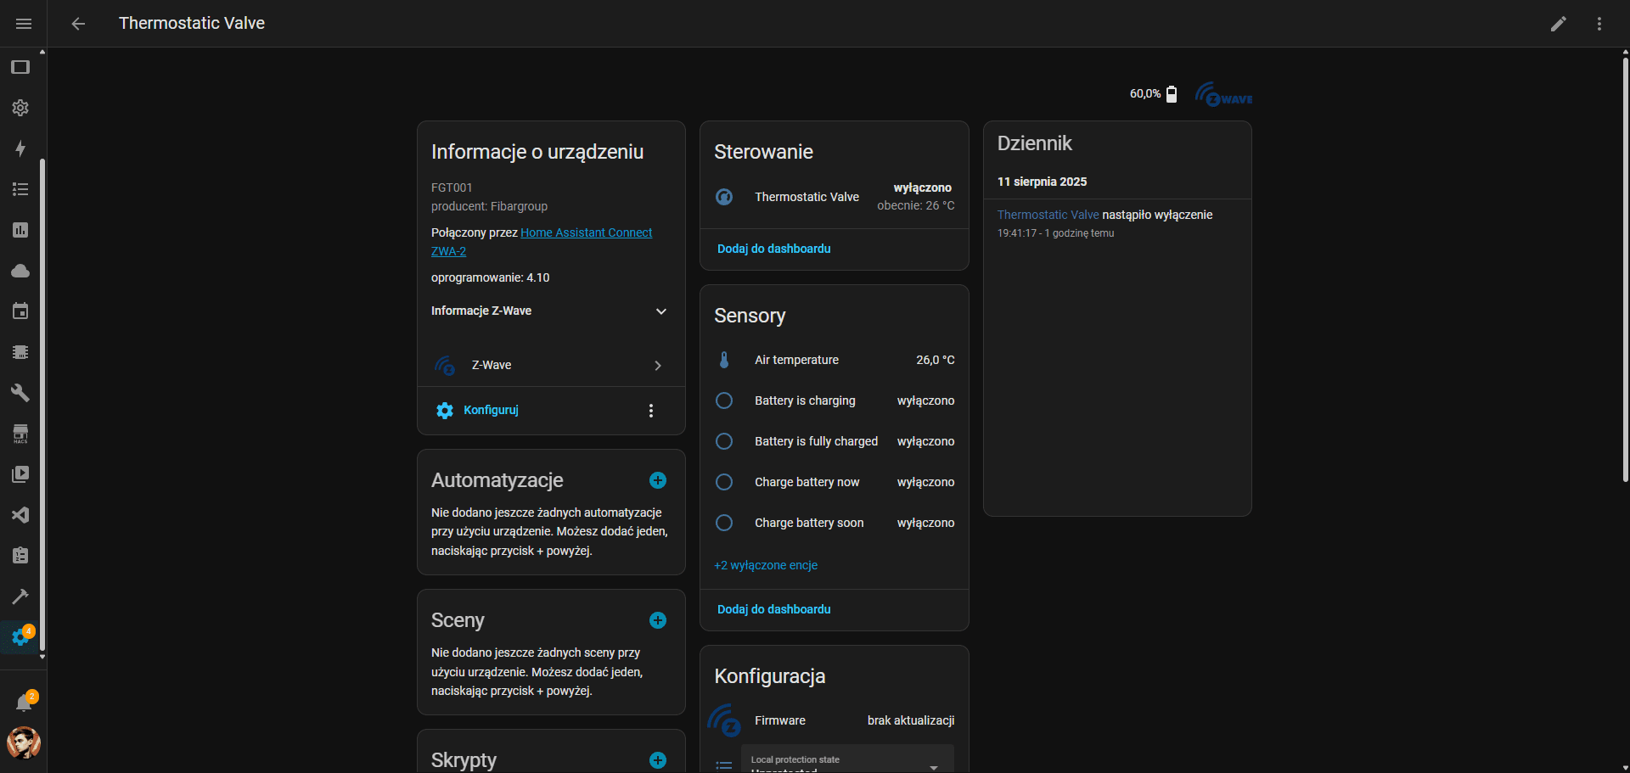Click the back arrow in header

(x=78, y=24)
